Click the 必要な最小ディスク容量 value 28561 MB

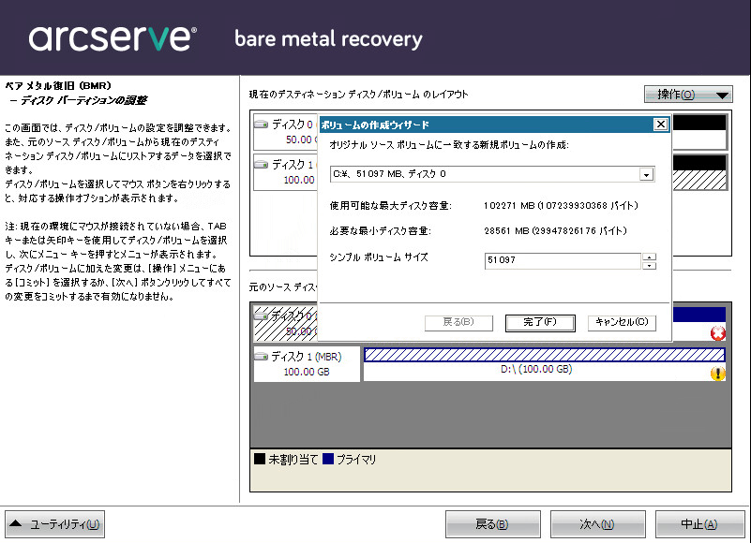(x=556, y=231)
